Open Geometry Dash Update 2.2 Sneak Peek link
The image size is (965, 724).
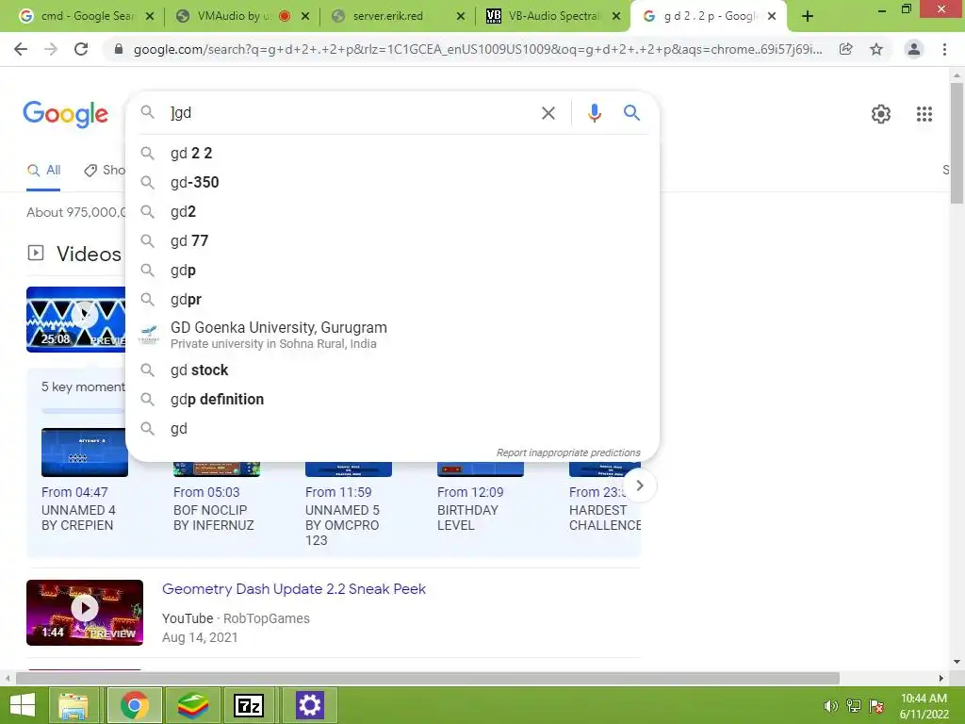(294, 589)
